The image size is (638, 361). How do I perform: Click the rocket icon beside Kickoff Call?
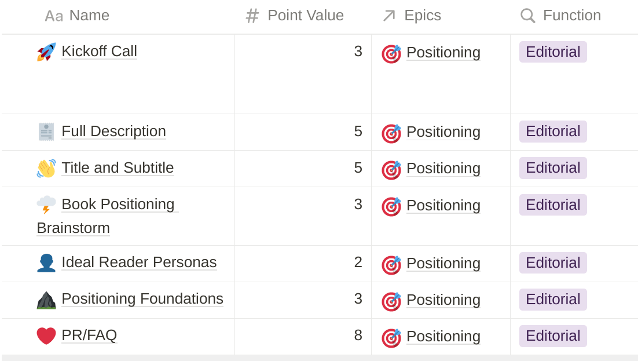(46, 52)
